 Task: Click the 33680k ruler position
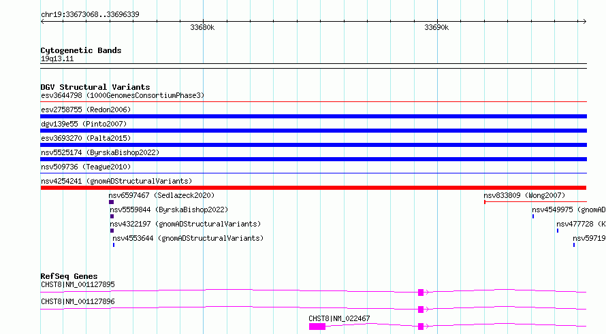point(202,27)
